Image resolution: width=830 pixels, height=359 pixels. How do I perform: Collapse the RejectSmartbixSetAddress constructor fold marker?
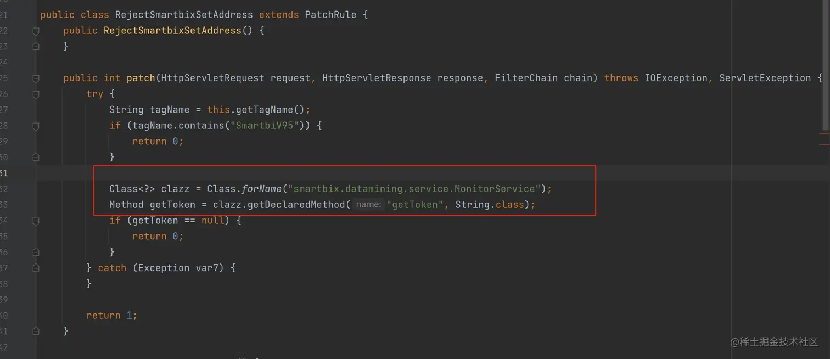coord(36,31)
